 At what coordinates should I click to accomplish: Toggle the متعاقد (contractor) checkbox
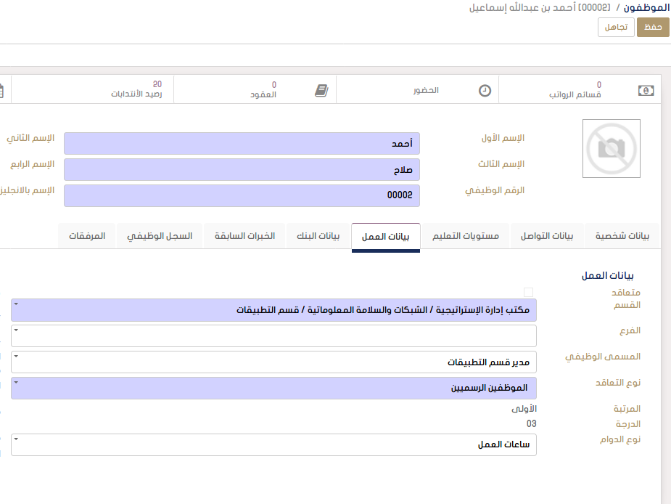click(528, 292)
